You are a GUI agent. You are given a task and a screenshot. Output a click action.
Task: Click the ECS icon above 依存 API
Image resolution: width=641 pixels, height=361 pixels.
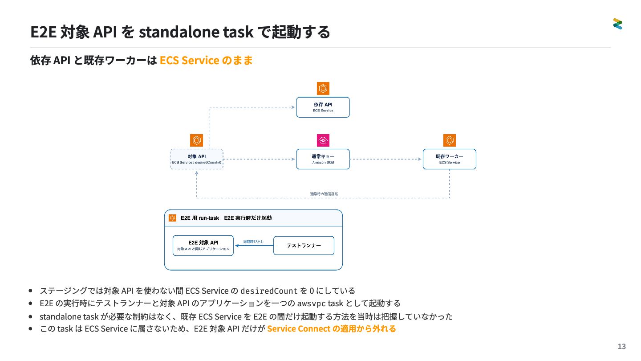click(323, 88)
